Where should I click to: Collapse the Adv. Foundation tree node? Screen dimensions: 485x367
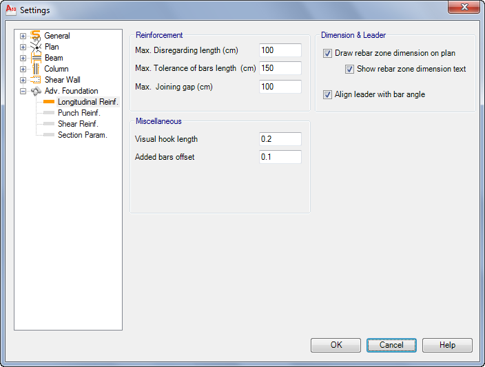(x=23, y=91)
